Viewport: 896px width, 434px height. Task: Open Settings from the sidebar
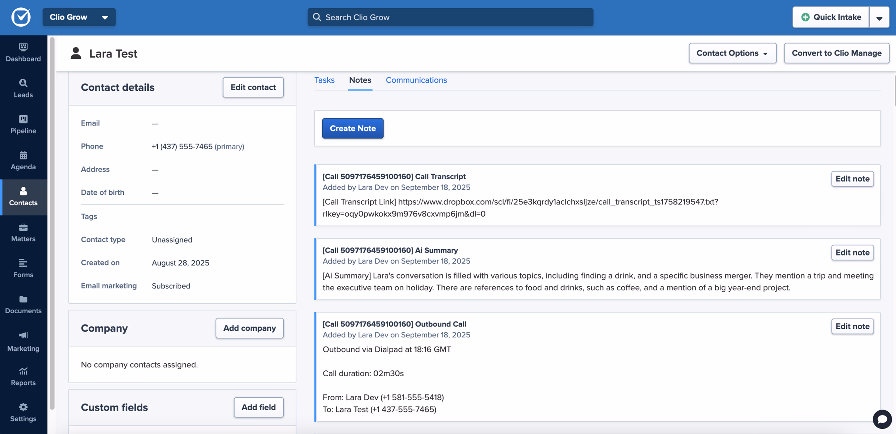point(23,412)
